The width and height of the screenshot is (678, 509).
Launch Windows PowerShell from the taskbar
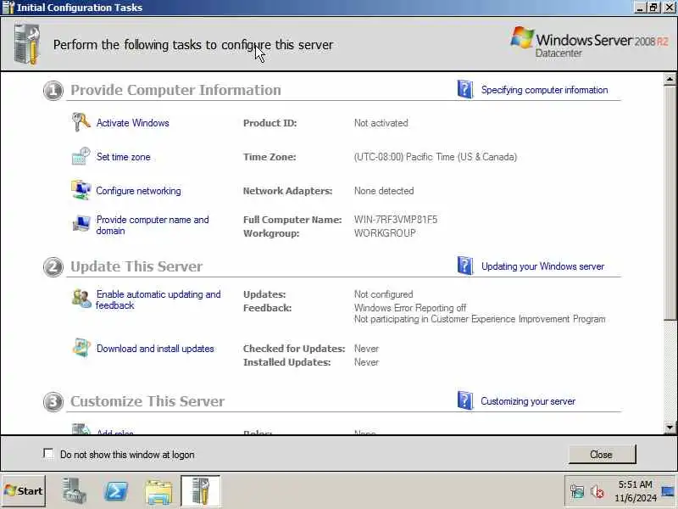coord(116,491)
